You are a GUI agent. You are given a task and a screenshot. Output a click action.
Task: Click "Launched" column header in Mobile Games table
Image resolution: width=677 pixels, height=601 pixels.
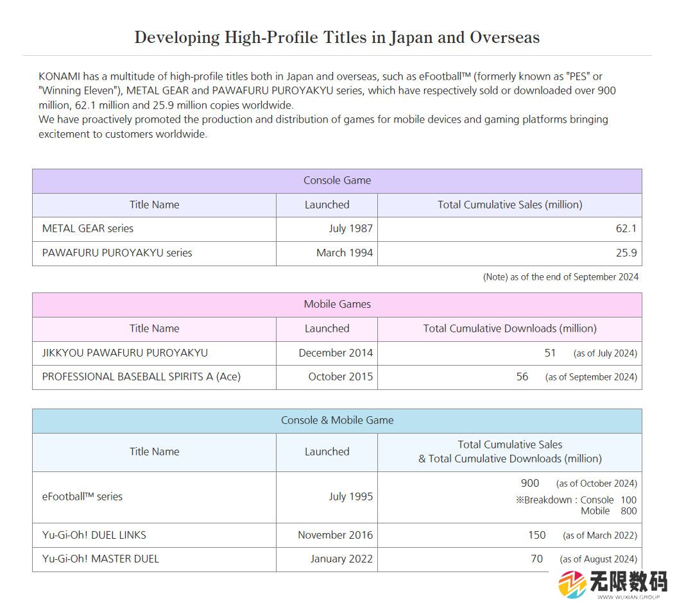pos(327,328)
